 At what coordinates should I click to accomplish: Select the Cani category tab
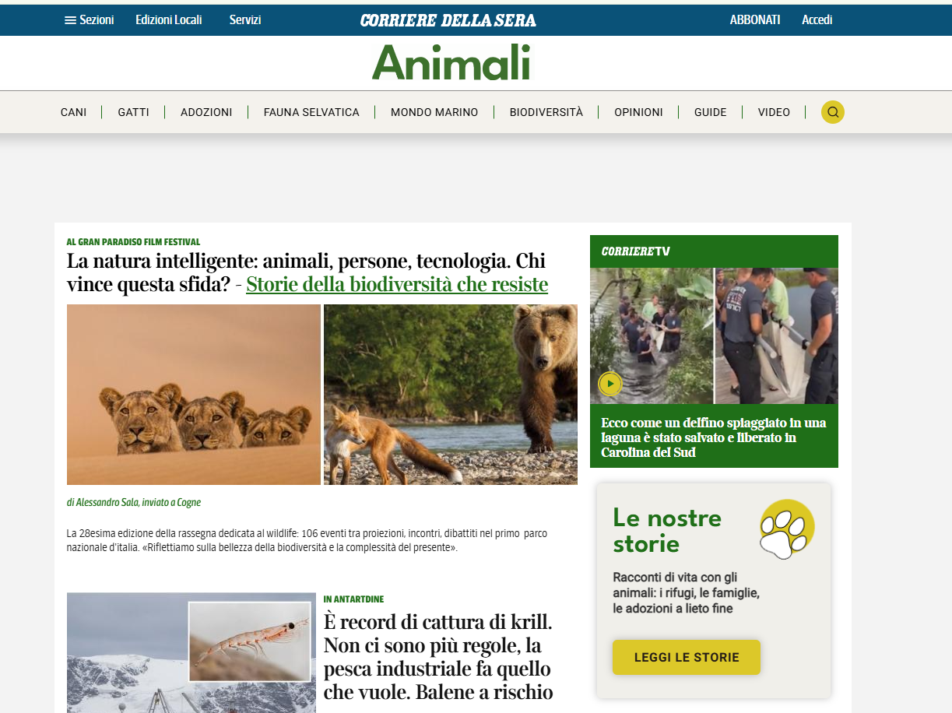click(74, 112)
